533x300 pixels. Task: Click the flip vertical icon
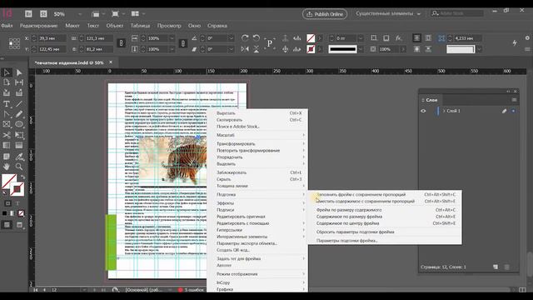[x=257, y=49]
